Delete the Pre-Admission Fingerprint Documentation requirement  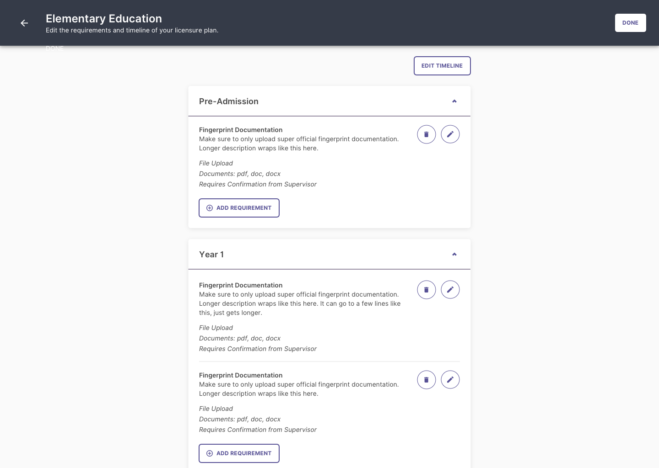point(426,134)
